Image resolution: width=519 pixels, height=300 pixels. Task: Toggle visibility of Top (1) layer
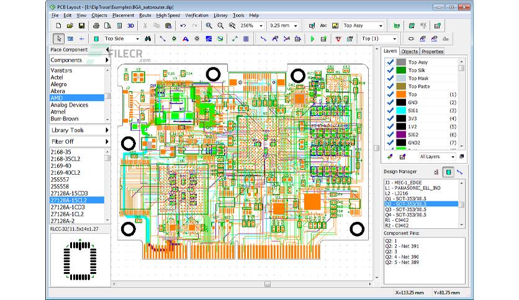tap(390, 94)
